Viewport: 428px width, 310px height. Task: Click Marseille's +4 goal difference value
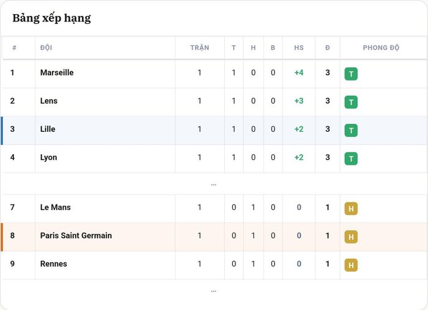299,73
